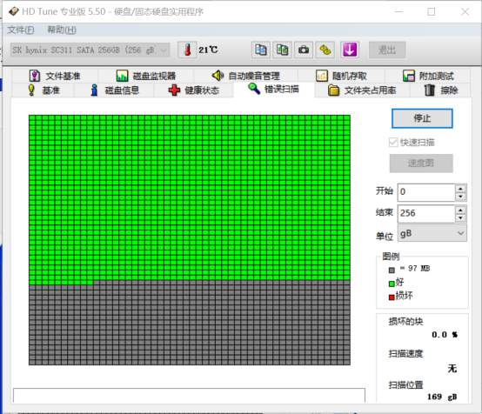Open the 帮助(H) menu
The image size is (482, 414).
[62, 30]
